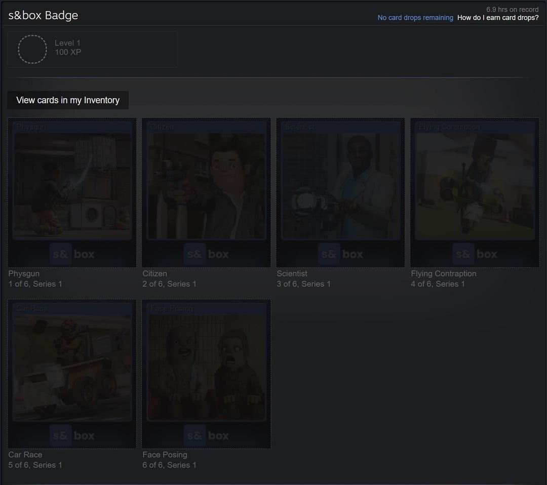547x485 pixels.
Task: Click s& box logo on Flying Contraption card
Action: (x=475, y=254)
